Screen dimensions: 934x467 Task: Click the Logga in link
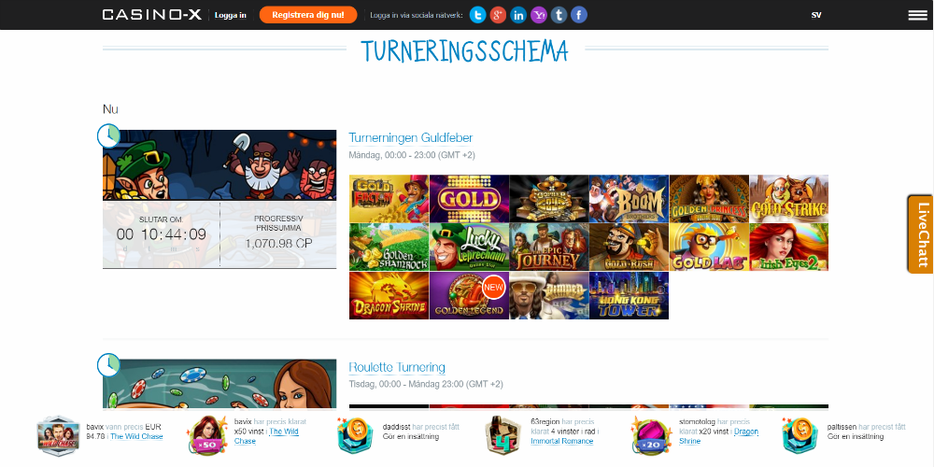[x=230, y=16]
